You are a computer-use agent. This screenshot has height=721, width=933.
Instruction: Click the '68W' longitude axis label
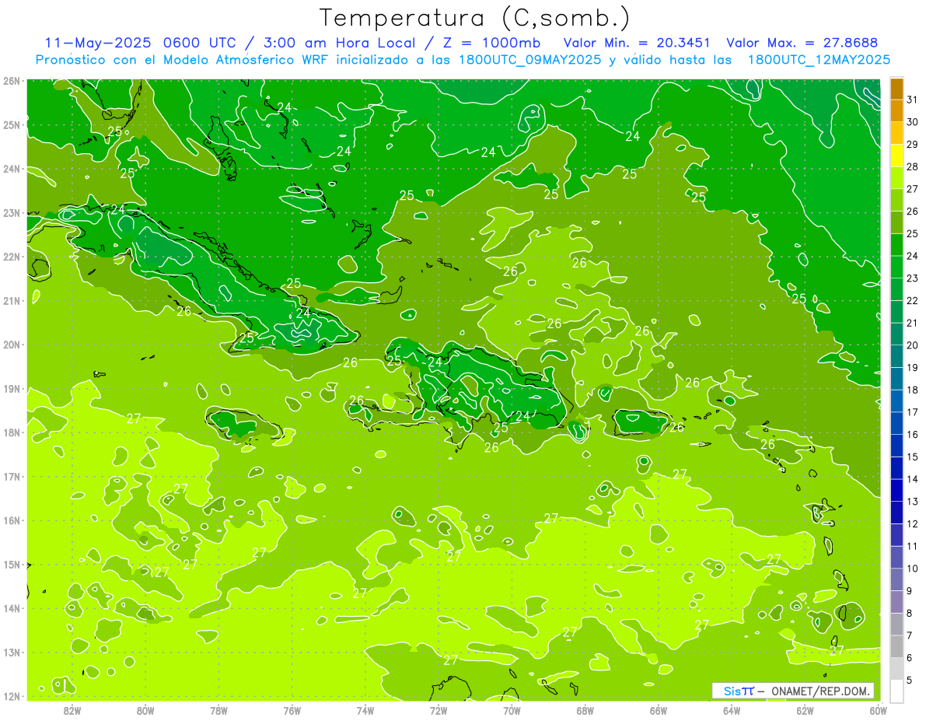585,710
